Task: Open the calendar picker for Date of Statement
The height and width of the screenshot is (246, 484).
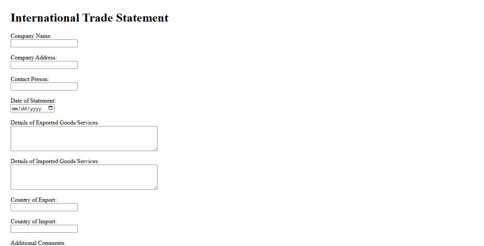Action: click(51, 109)
